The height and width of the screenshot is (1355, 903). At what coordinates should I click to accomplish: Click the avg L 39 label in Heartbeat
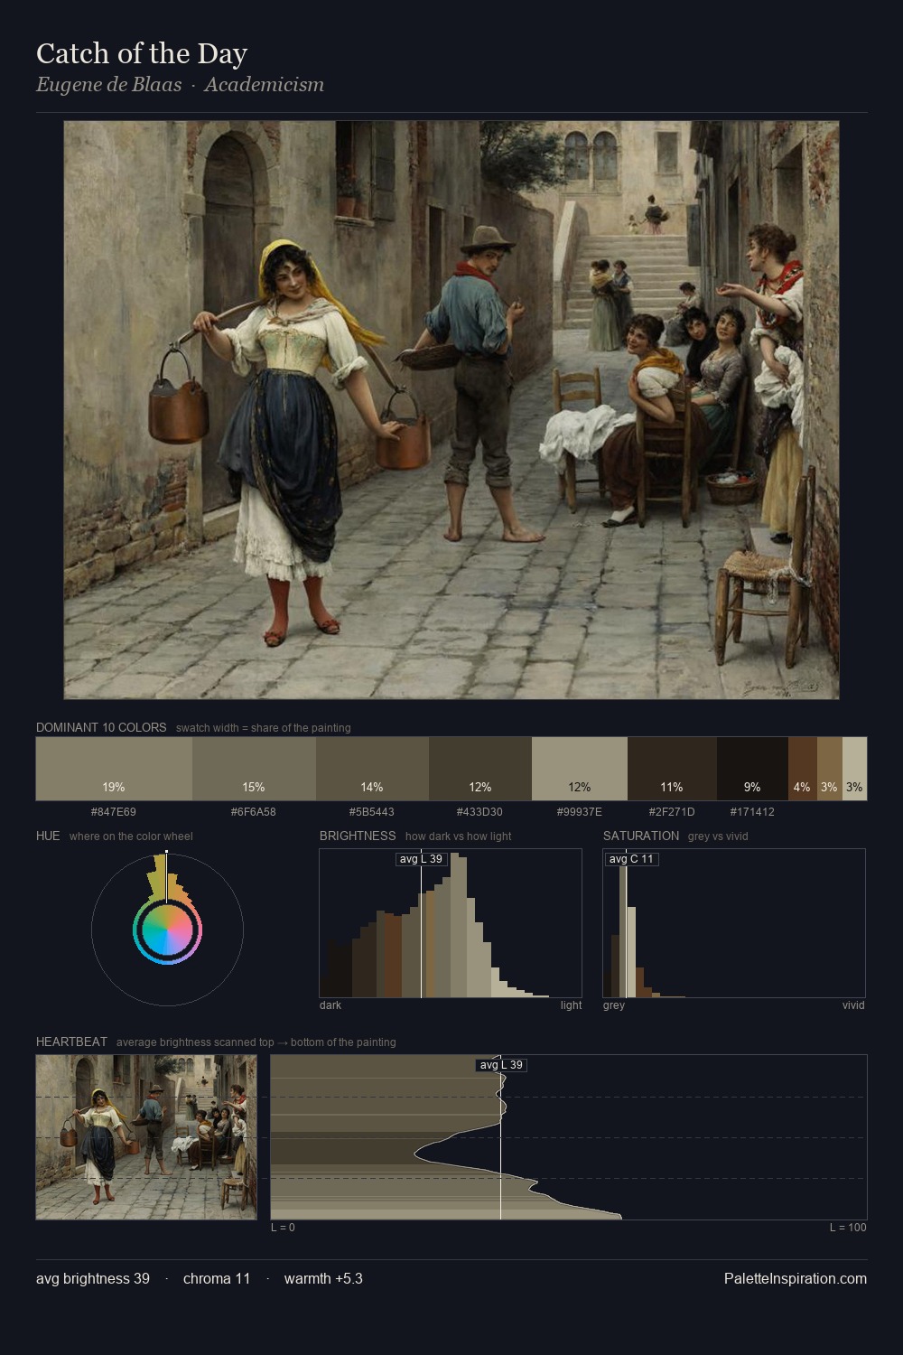pos(501,1065)
